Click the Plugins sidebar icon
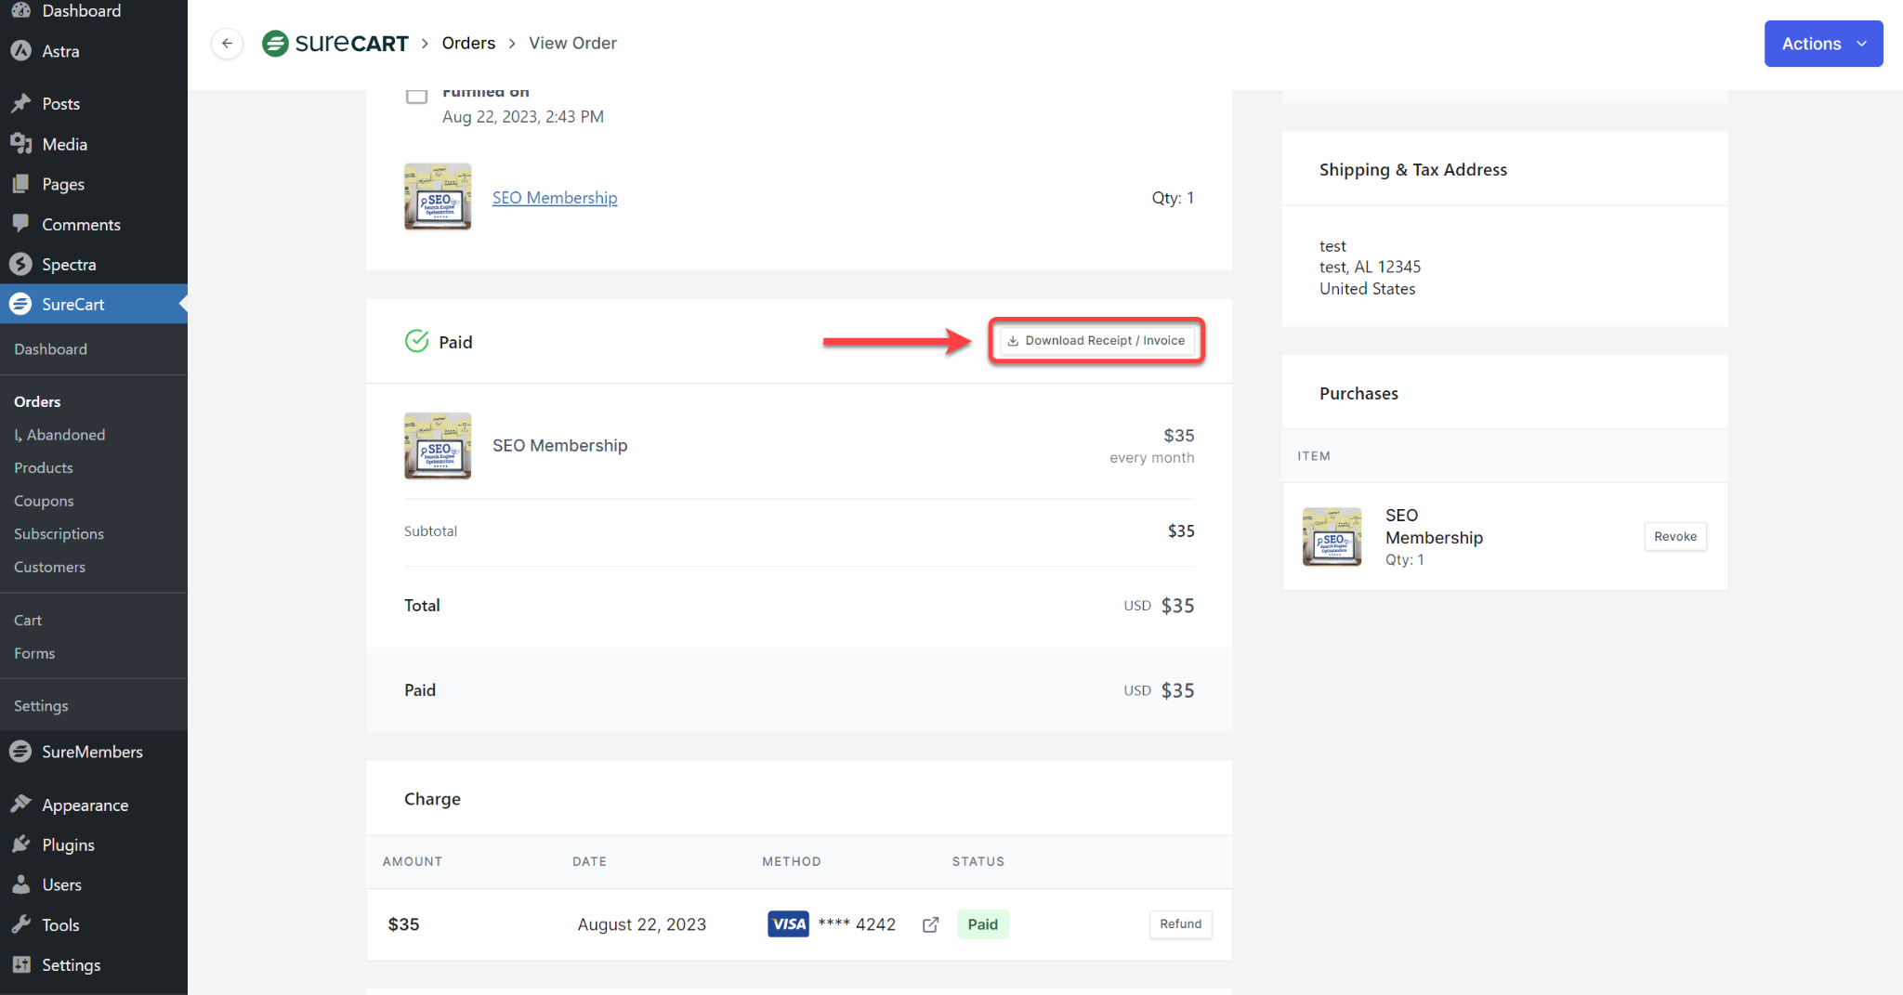The image size is (1903, 995). pos(20,844)
